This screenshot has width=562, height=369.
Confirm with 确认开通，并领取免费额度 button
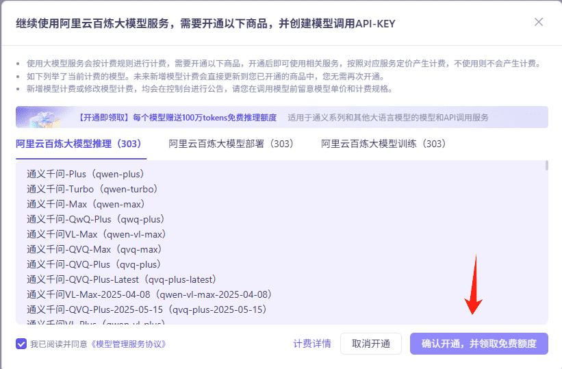(479, 344)
